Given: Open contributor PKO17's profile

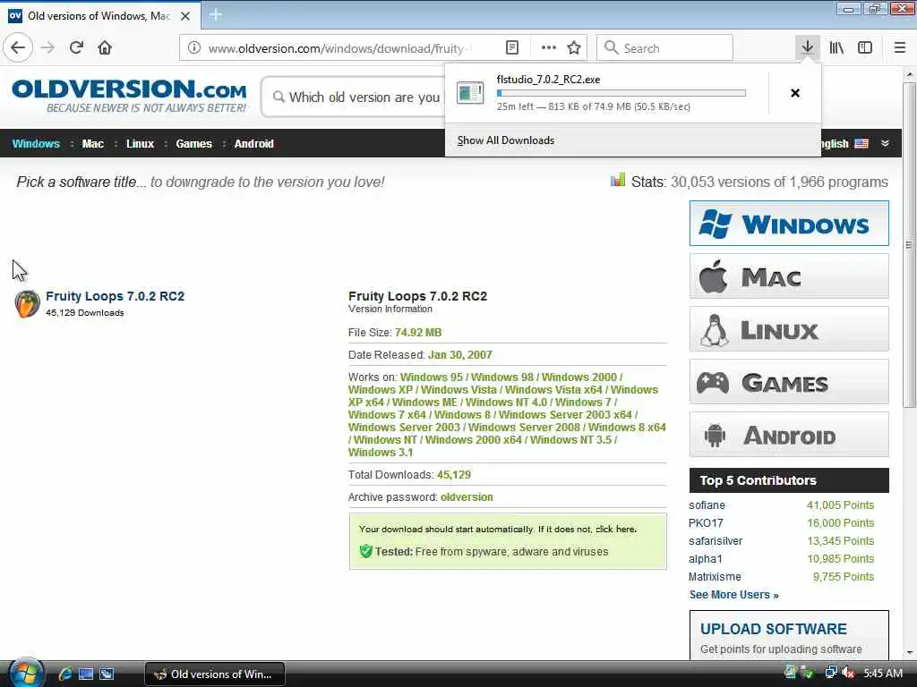Looking at the screenshot, I should (706, 523).
